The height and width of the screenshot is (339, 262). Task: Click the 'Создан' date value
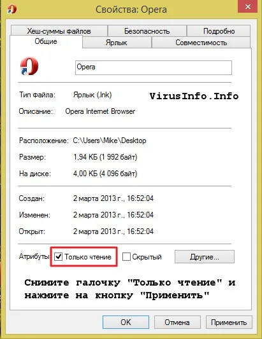click(x=113, y=198)
